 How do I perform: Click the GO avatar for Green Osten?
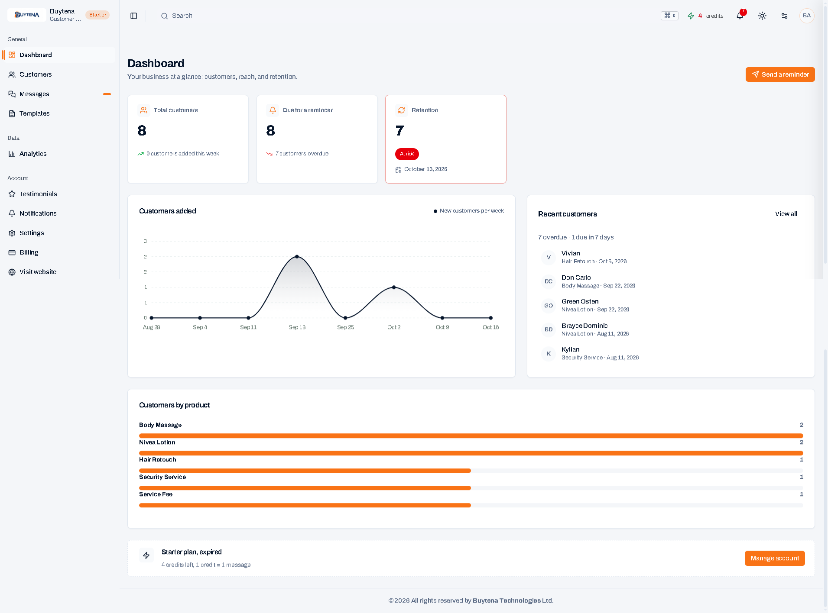(549, 306)
